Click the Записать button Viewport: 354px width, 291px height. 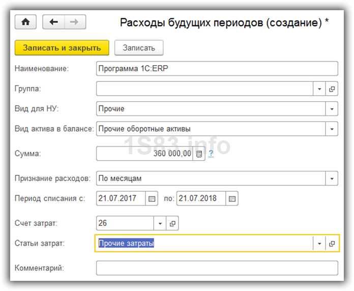pos(139,48)
